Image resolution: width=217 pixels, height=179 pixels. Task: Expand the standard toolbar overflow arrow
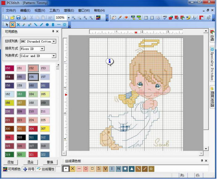pyautogui.click(x=107, y=18)
